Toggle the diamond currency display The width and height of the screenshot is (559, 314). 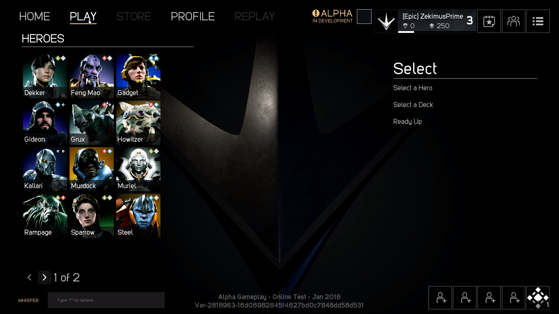pyautogui.click(x=409, y=26)
